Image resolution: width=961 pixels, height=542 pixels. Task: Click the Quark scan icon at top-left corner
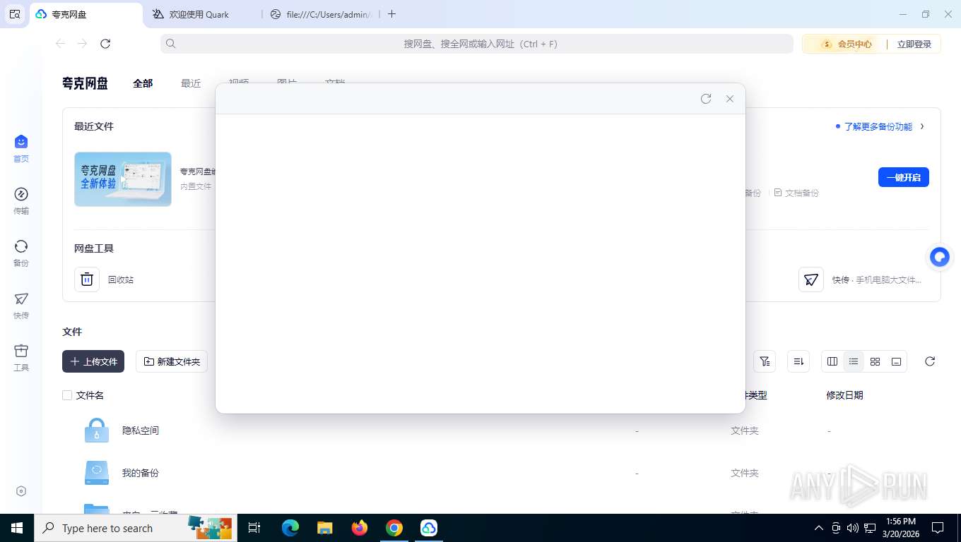pos(15,14)
